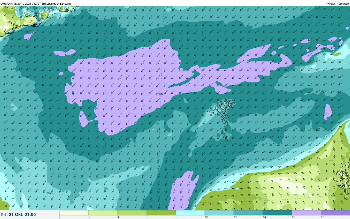Click the pale yellow 0–2 legend swatch

tap(74, 213)
